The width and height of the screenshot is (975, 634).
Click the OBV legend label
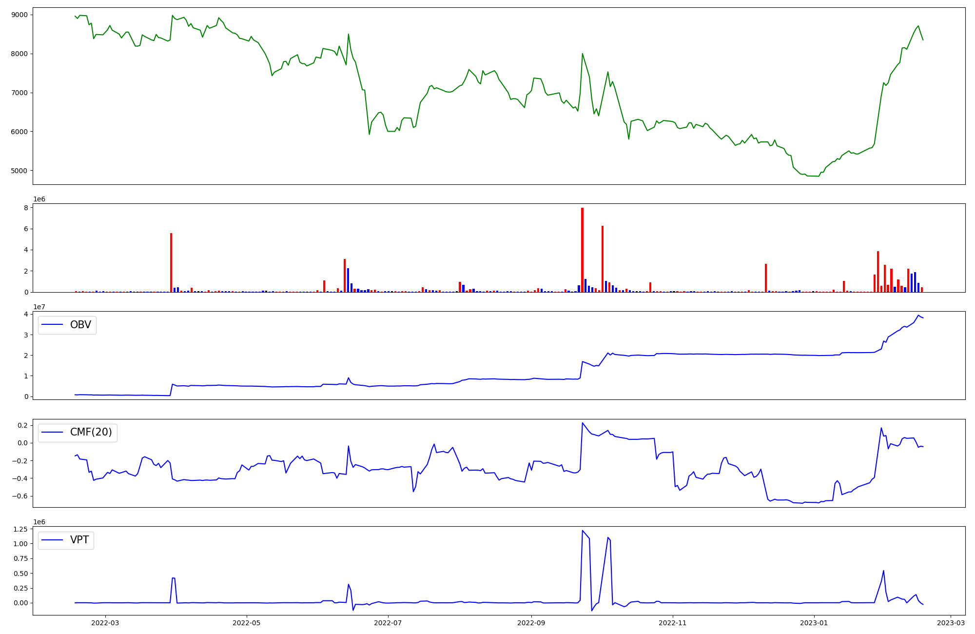tap(80, 325)
